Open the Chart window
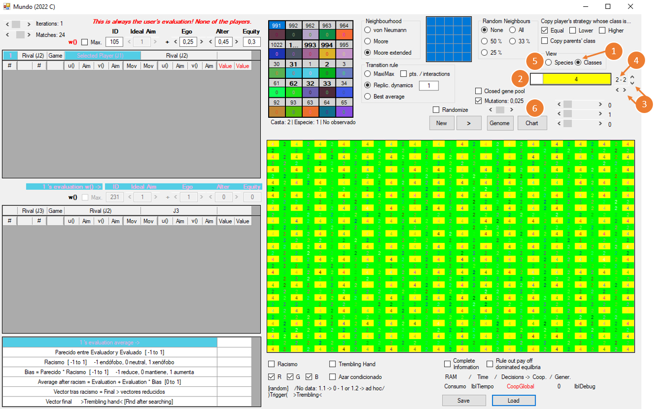 532,123
